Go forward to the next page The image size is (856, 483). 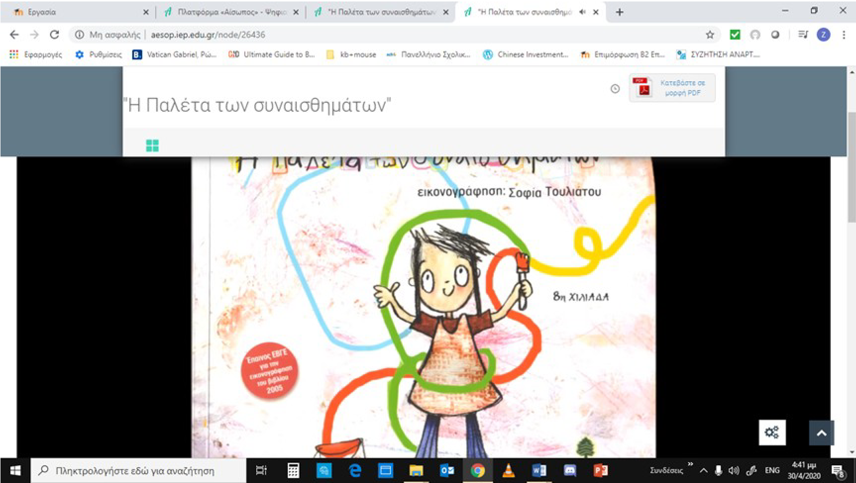pyautogui.click(x=34, y=35)
